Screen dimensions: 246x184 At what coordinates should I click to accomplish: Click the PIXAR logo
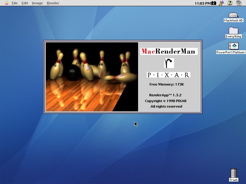pyautogui.click(x=169, y=75)
